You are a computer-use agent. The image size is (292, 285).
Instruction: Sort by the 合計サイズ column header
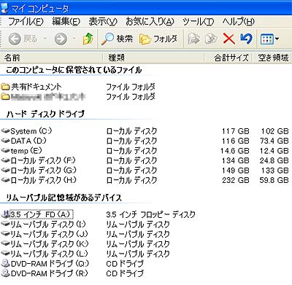(x=228, y=58)
